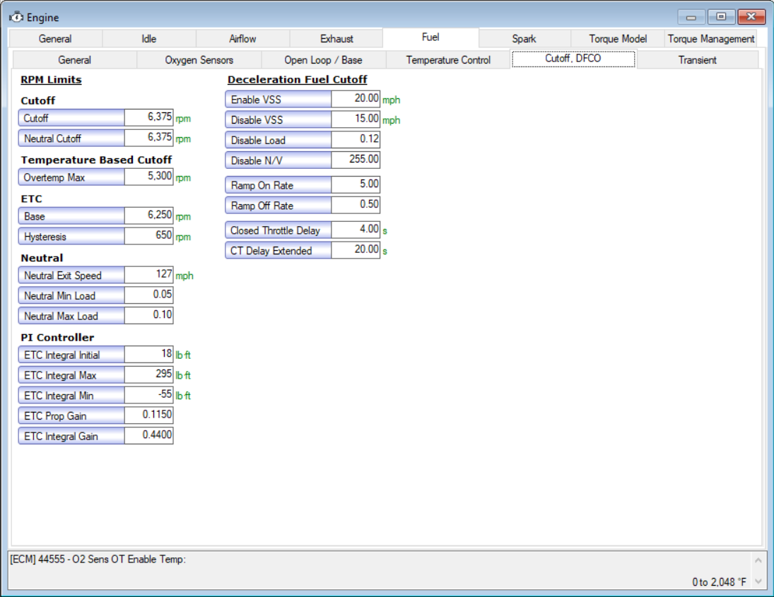
Task: Click the Cutoff rpm value field
Action: (148, 118)
